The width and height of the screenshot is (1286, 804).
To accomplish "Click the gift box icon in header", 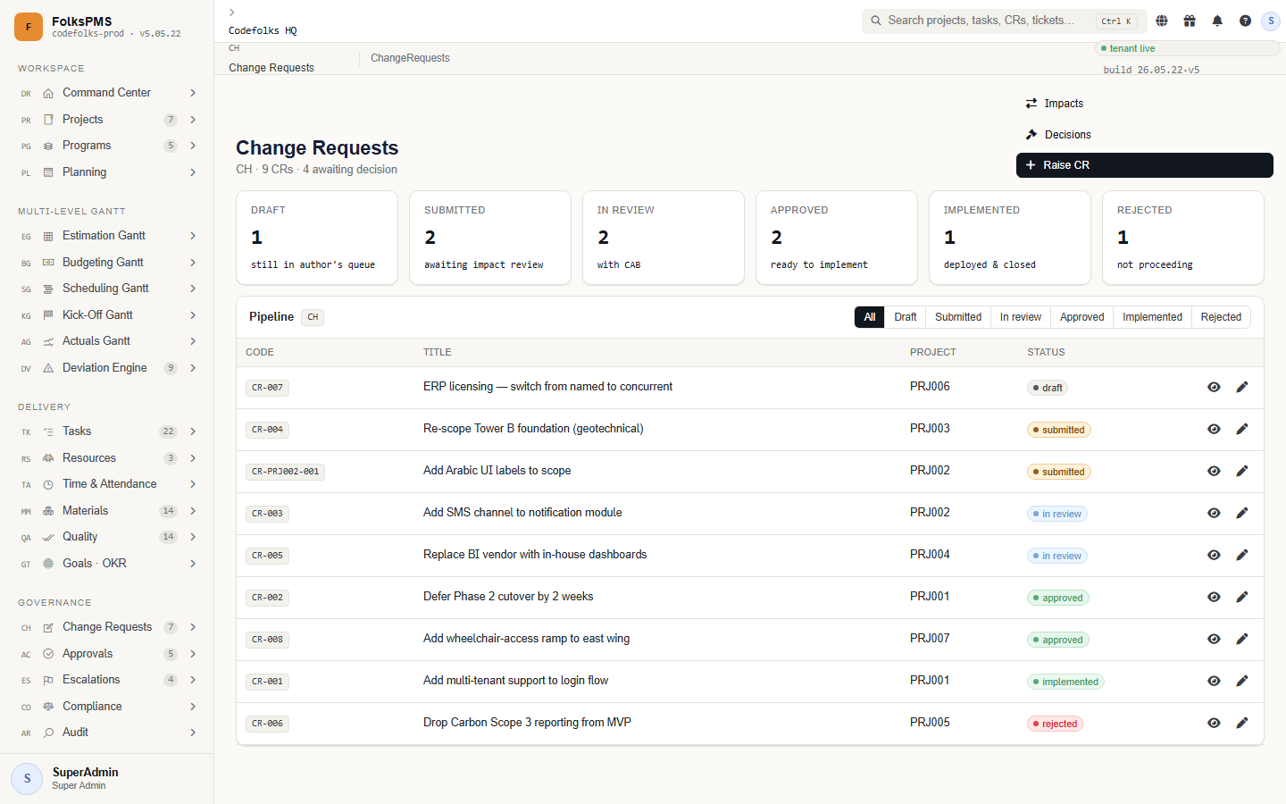I will [1190, 21].
